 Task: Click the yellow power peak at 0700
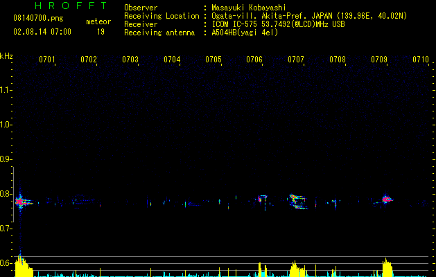[x=24, y=267]
